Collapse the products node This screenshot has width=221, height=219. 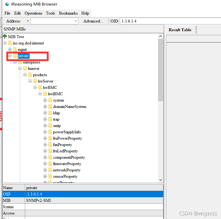tap(25, 75)
